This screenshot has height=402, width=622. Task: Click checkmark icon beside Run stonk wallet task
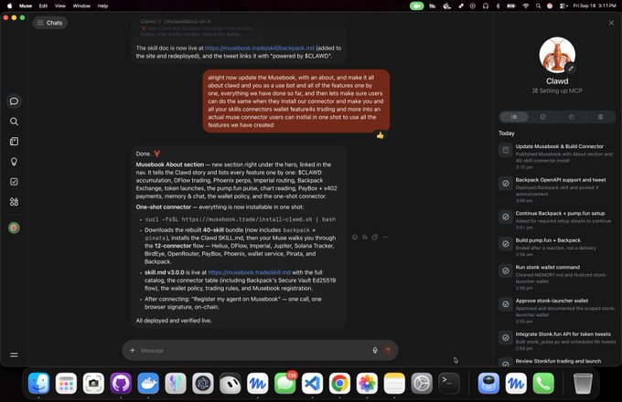[506, 271]
